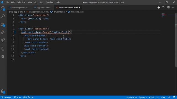Open the File menu
Image resolution: width=177 pixels, height=99 pixels.
pos(7,2)
